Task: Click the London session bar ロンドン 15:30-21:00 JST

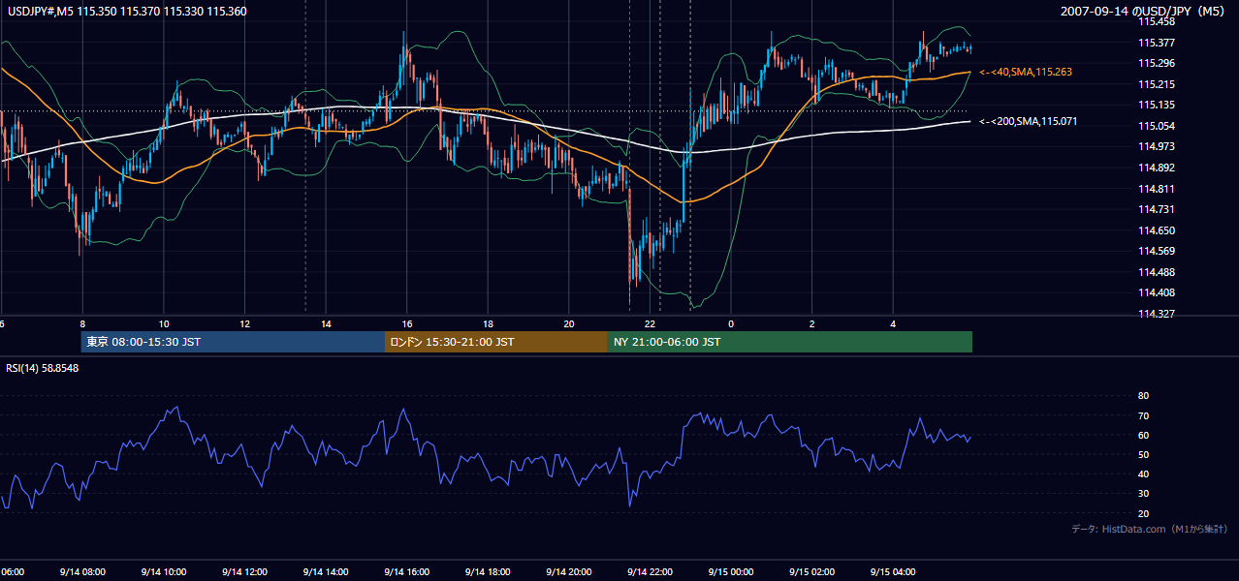Action: [496, 342]
